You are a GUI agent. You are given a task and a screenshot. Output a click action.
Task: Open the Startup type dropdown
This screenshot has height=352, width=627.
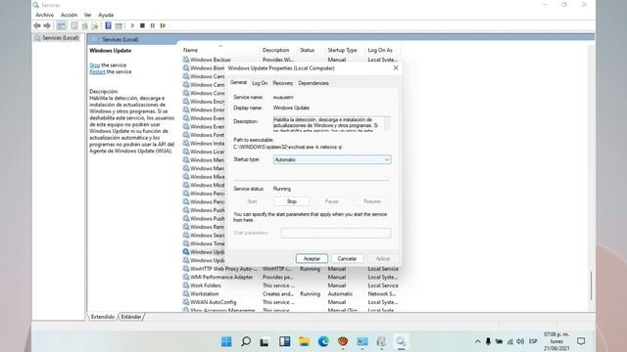tap(332, 159)
